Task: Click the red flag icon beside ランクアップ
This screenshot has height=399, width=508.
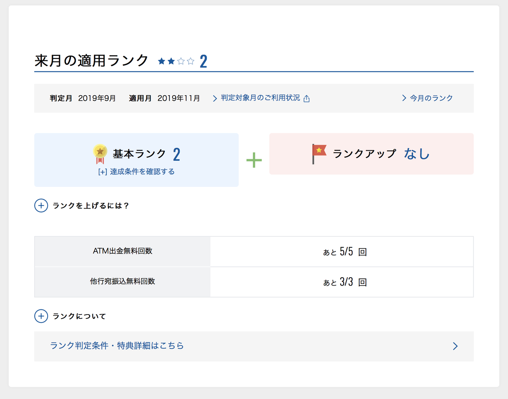Action: point(319,153)
